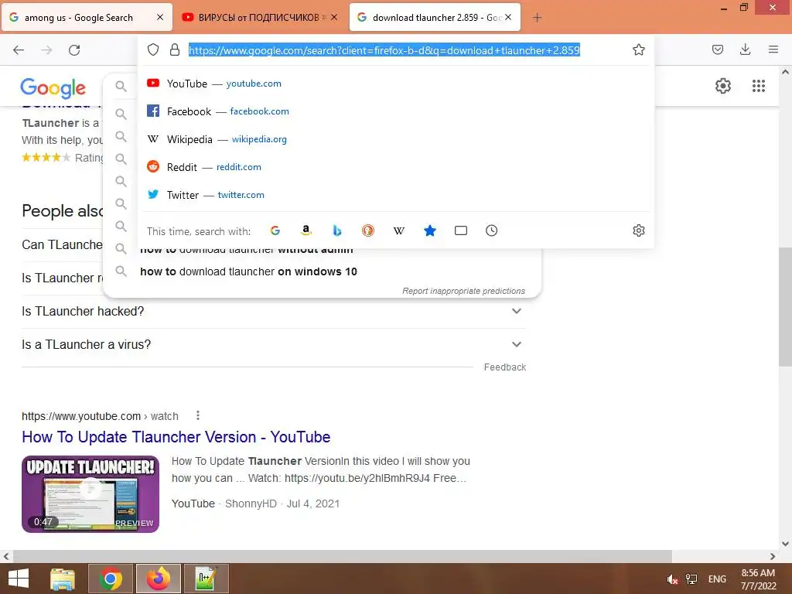The image size is (792, 594).
Task: Click the ENG language indicator
Action: tap(717, 579)
